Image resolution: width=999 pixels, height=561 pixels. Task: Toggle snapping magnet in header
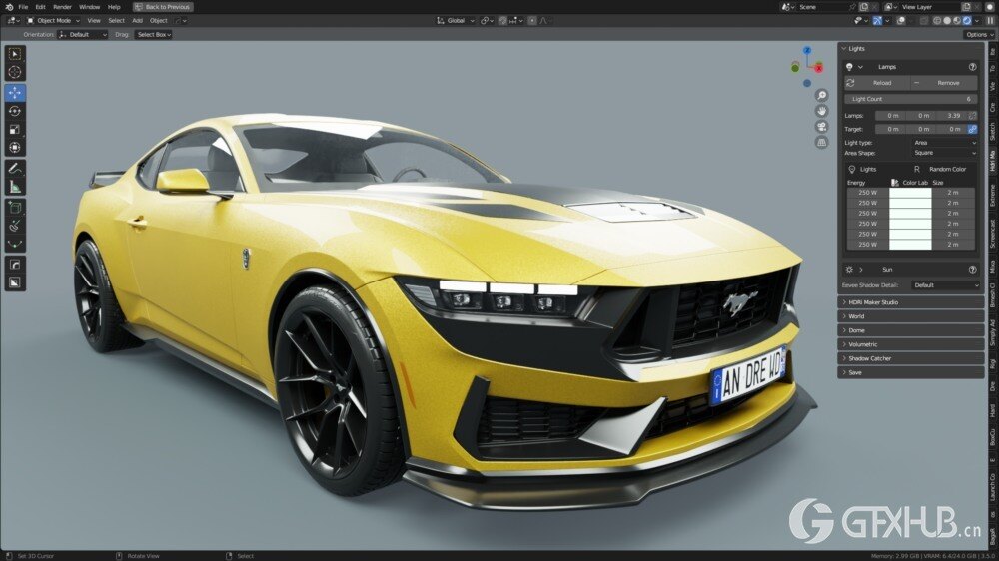point(502,20)
